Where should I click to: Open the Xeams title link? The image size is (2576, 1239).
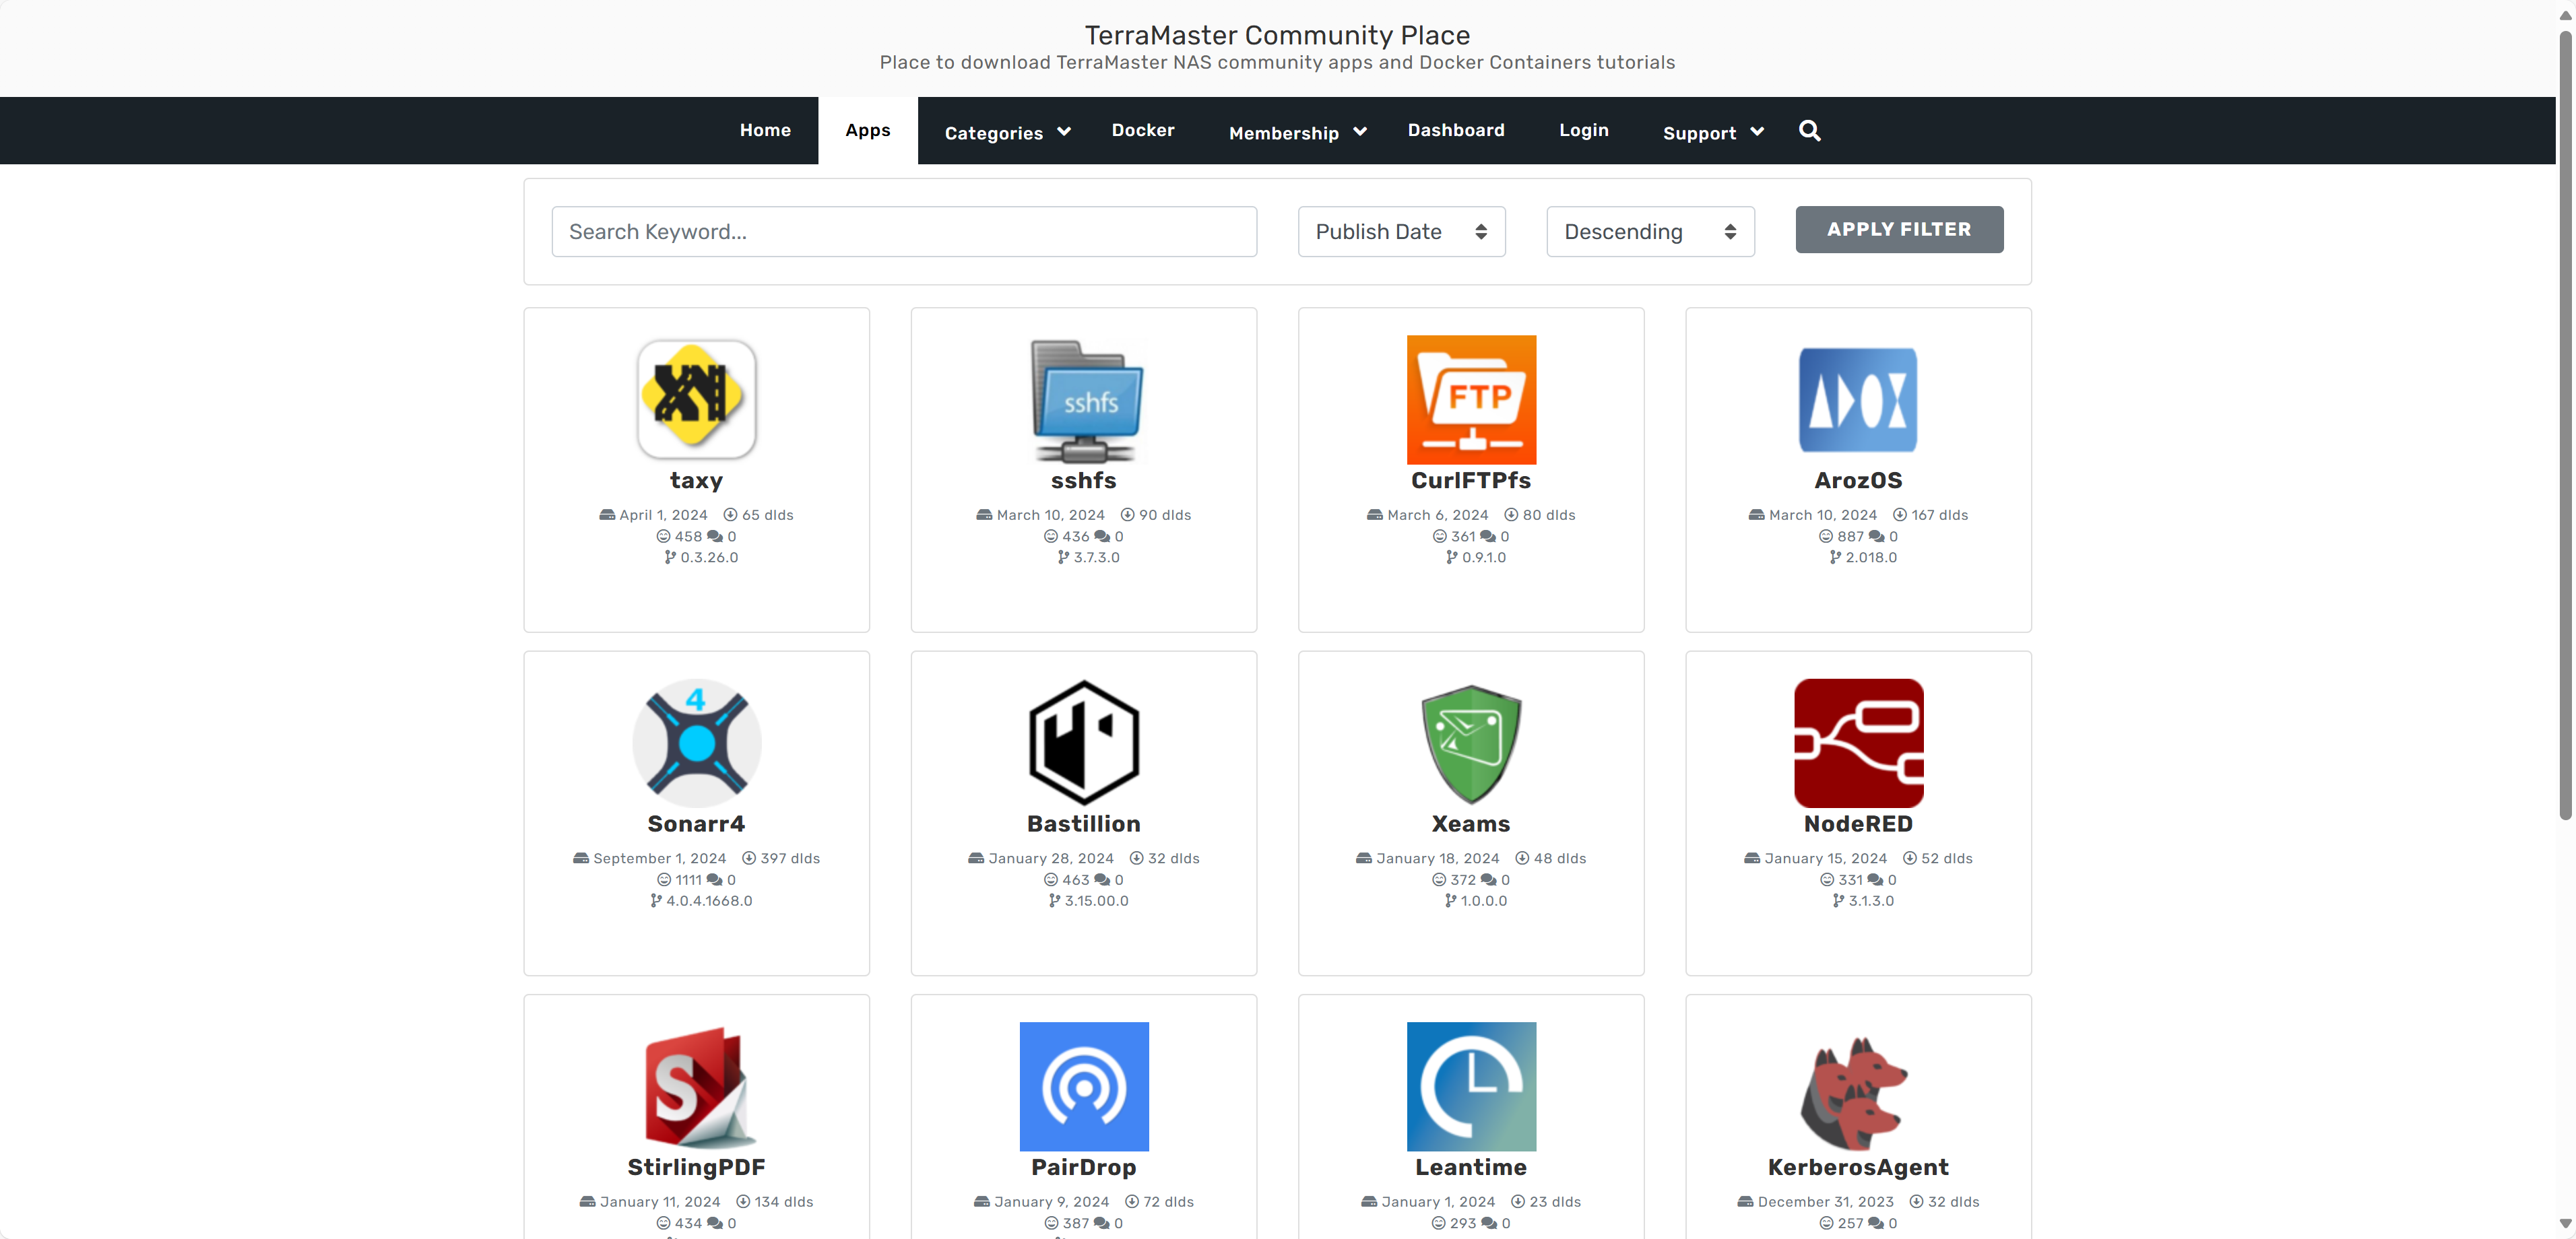(x=1471, y=824)
